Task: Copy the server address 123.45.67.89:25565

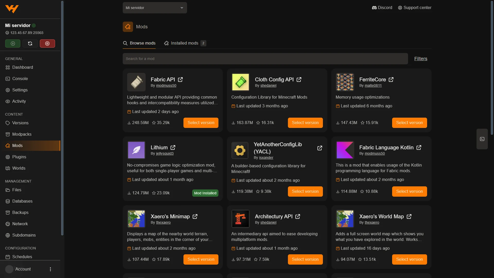Action: coord(24,33)
